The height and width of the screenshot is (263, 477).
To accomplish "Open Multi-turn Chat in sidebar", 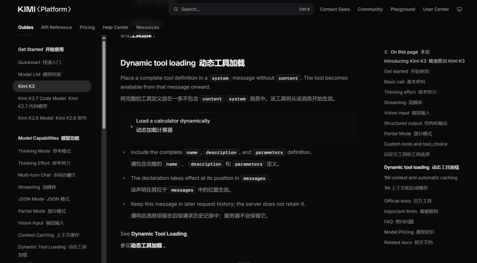I will coord(47,175).
